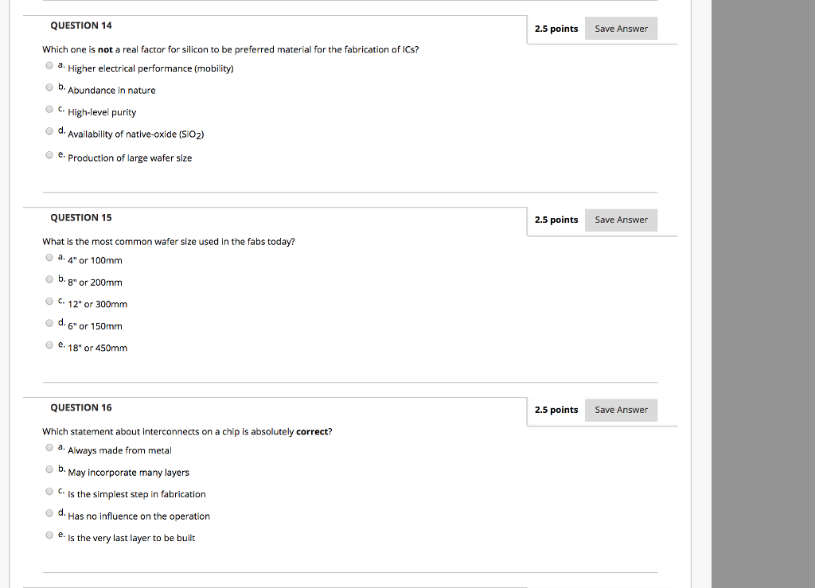
Task: Choose '18" or 450mm' answer
Action: (49, 345)
